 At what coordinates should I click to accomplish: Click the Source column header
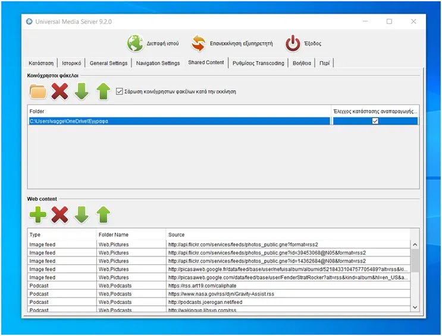[288, 234]
